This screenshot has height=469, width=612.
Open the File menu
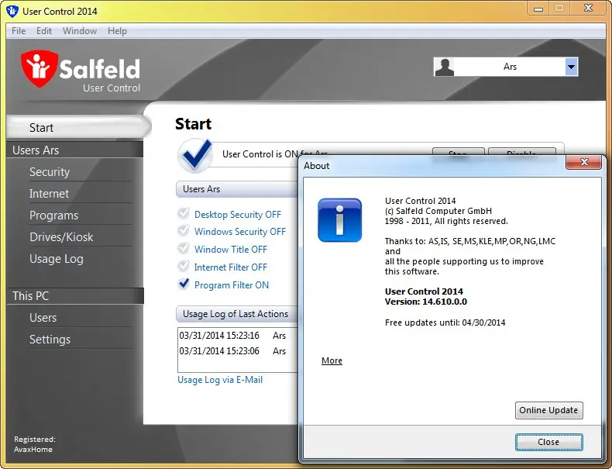click(x=19, y=31)
